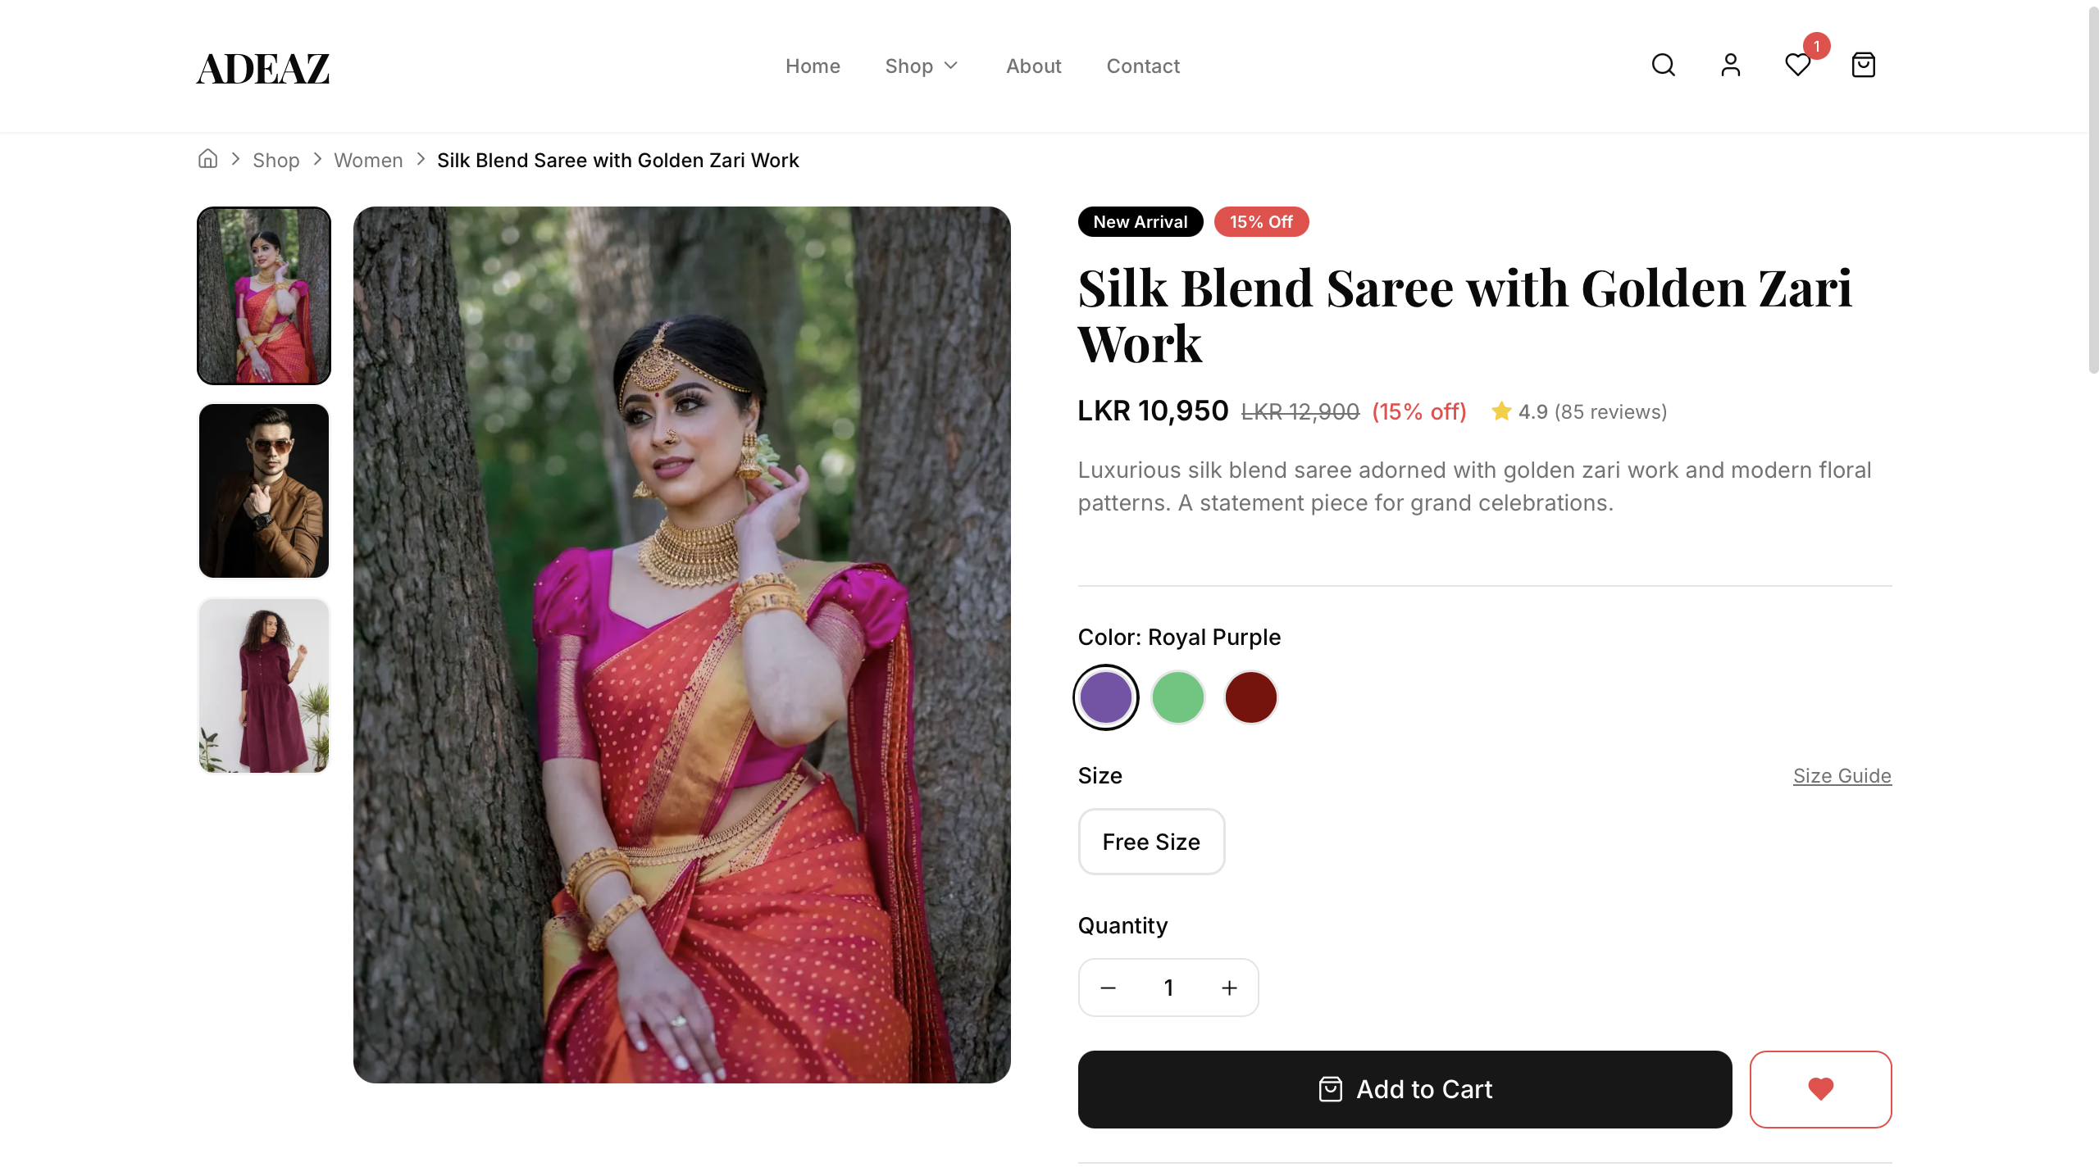2099x1167 pixels.
Task: Toggle the red heart wishlist button
Action: (x=1820, y=1089)
